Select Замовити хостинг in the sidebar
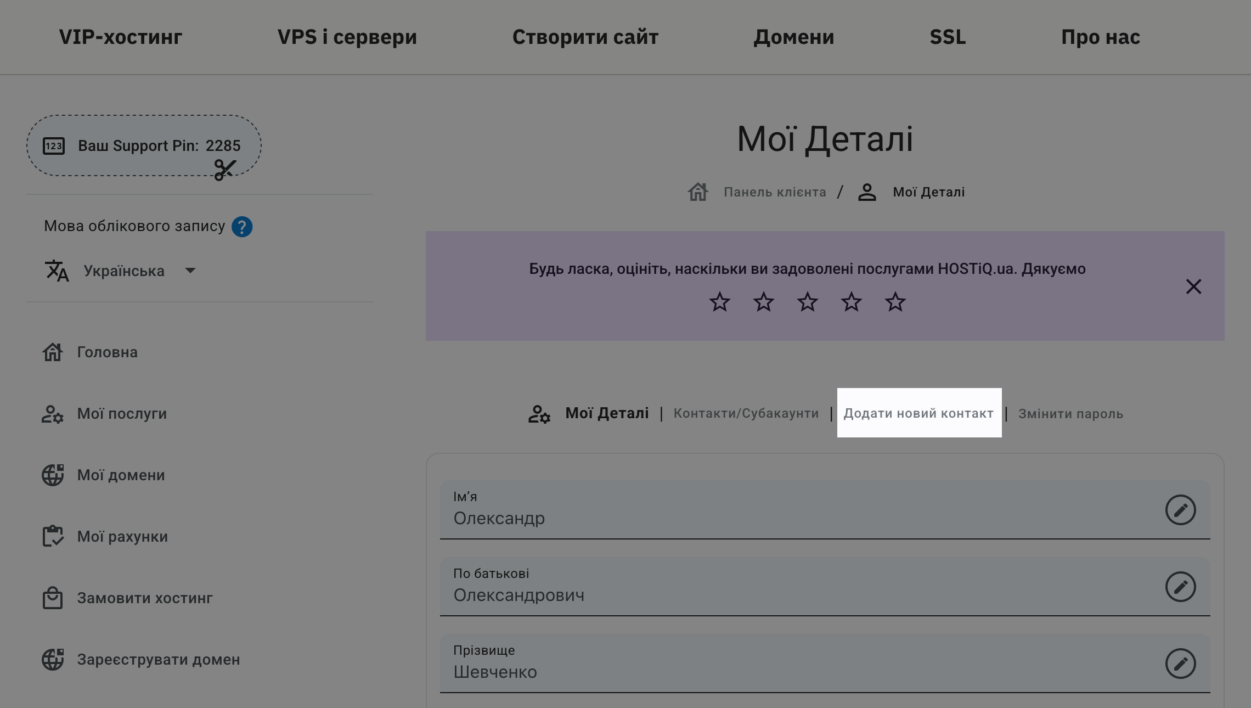Viewport: 1251px width, 708px height. click(x=145, y=598)
